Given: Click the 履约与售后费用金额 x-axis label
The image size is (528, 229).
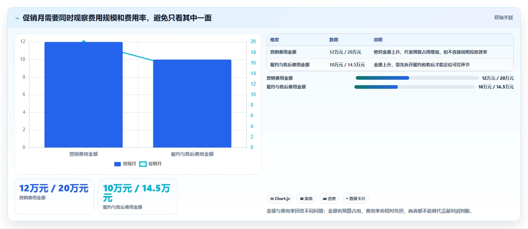Looking at the screenshot, I should click(x=192, y=154).
